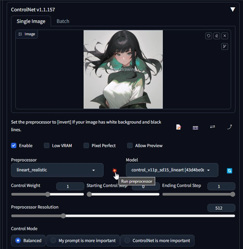The image size is (243, 249).
Task: Mirror webcam with swap arrows icon
Action: point(213,127)
